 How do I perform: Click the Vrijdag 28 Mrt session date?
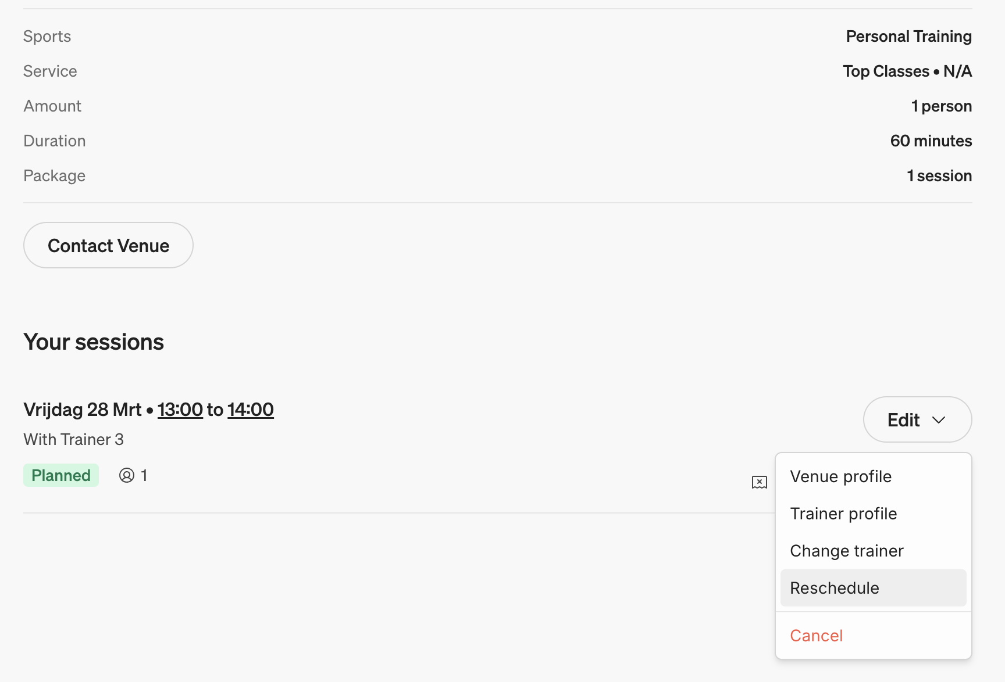(x=83, y=410)
